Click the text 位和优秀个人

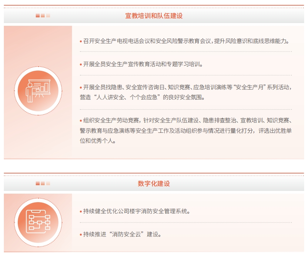pyautogui.click(x=97, y=141)
